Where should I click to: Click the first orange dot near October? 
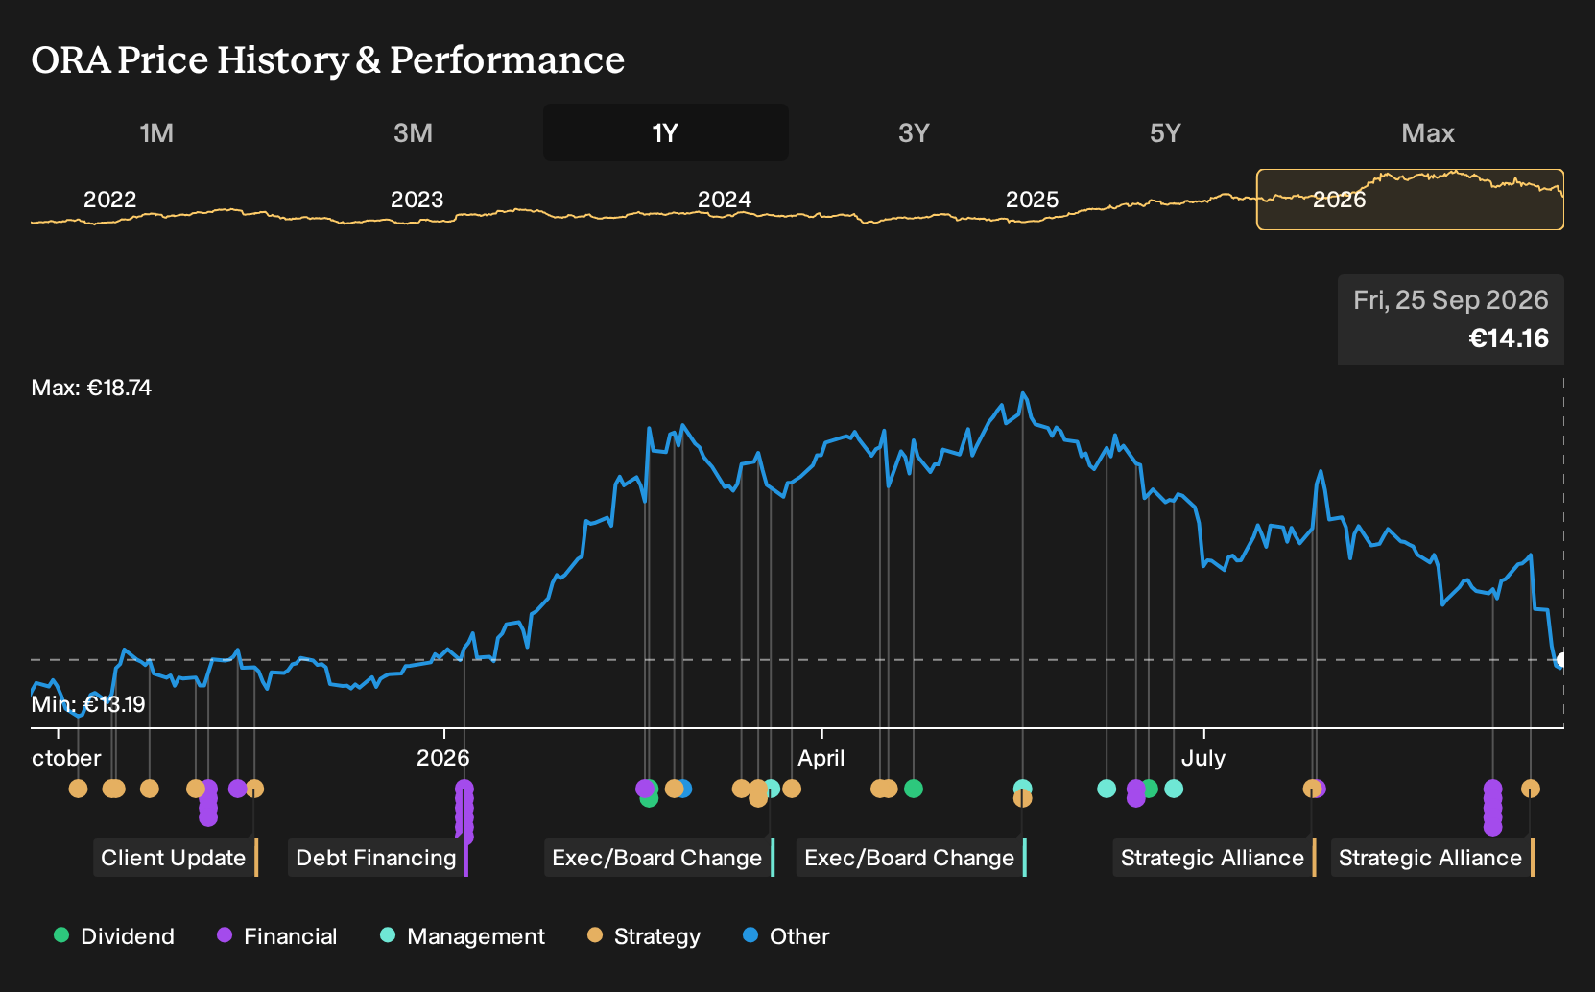tap(79, 789)
